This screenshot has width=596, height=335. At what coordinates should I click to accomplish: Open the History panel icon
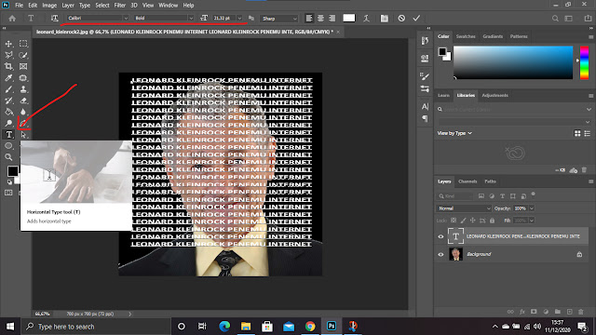point(425,41)
